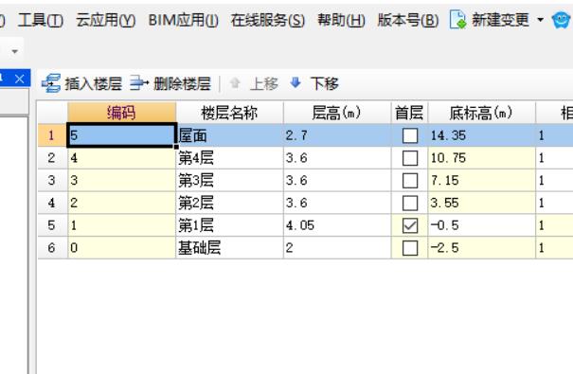Click the blue mascot icon at top right
The image size is (573, 374).
pyautogui.click(x=562, y=20)
